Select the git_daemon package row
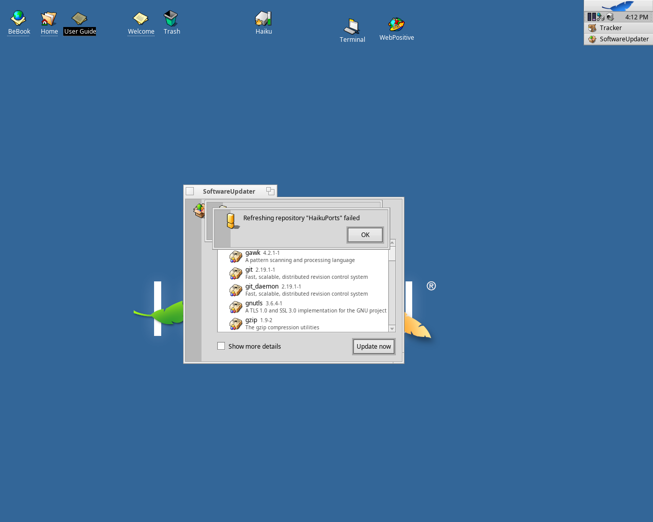Image resolution: width=653 pixels, height=522 pixels. pyautogui.click(x=304, y=290)
